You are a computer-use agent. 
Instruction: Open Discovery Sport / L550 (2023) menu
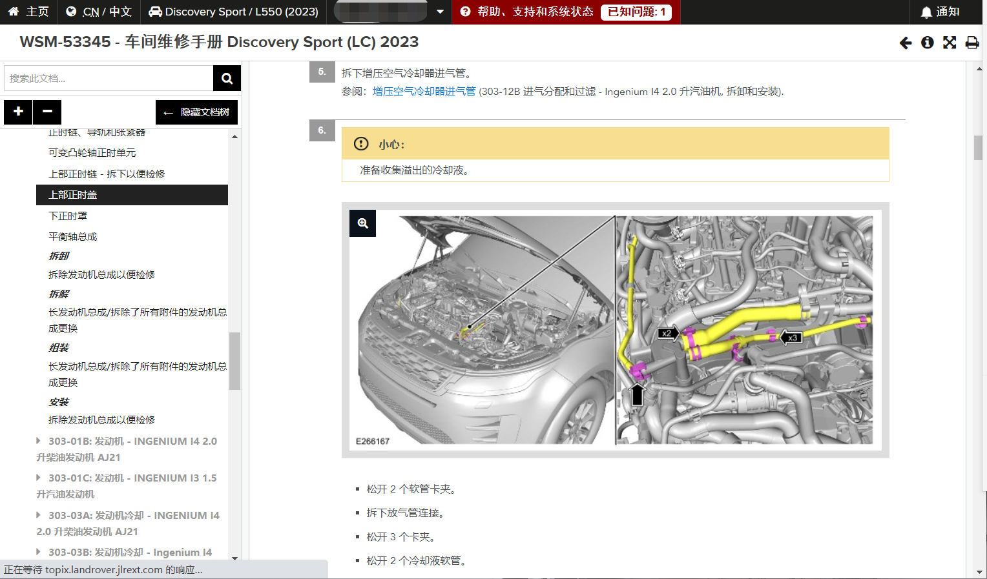click(233, 12)
